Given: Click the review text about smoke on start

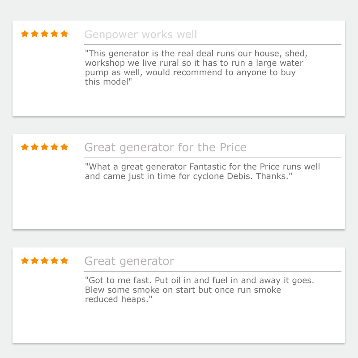Looking at the screenshot, I should (x=200, y=290).
